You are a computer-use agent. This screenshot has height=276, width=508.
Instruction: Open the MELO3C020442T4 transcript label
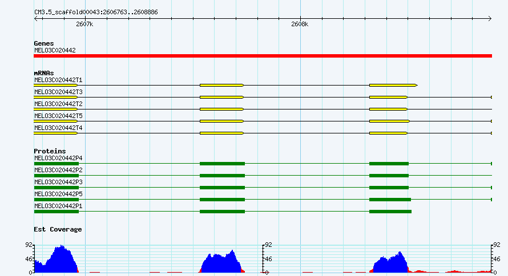58,128
